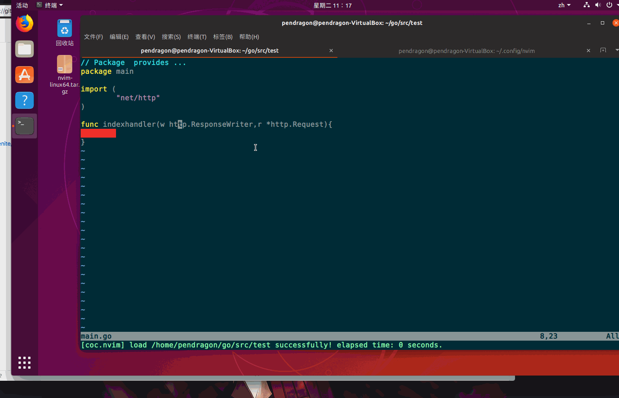Open the tab list chevron beside the new-tab button
The height and width of the screenshot is (398, 619).
pyautogui.click(x=616, y=51)
